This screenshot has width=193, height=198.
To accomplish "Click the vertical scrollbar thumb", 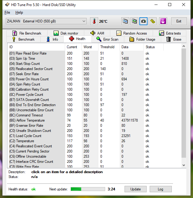I will click(184, 103).
